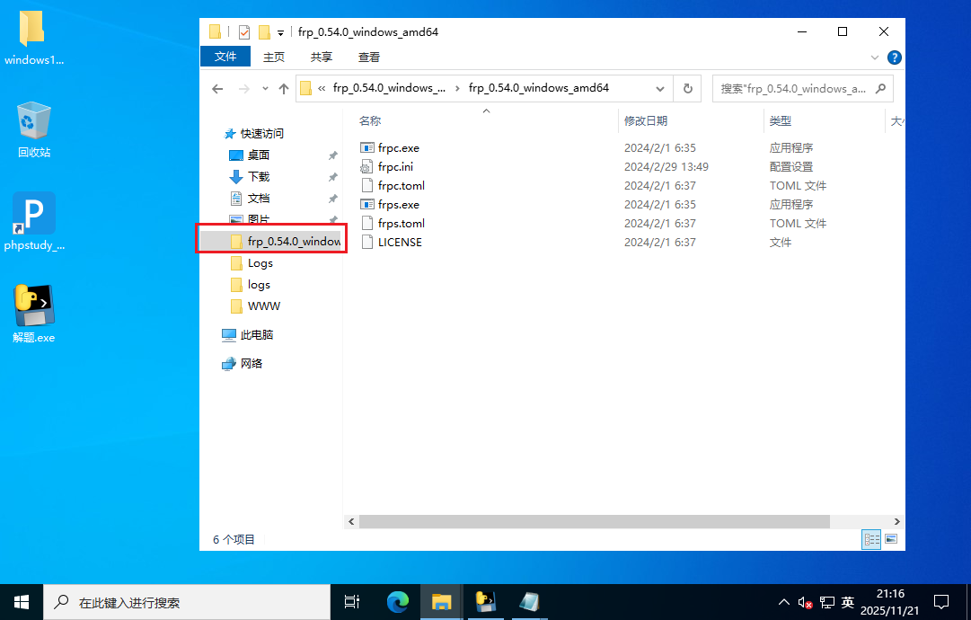Screen dimensions: 971x620
Task: Switch to the 查看 ribbon tab
Action: [369, 57]
